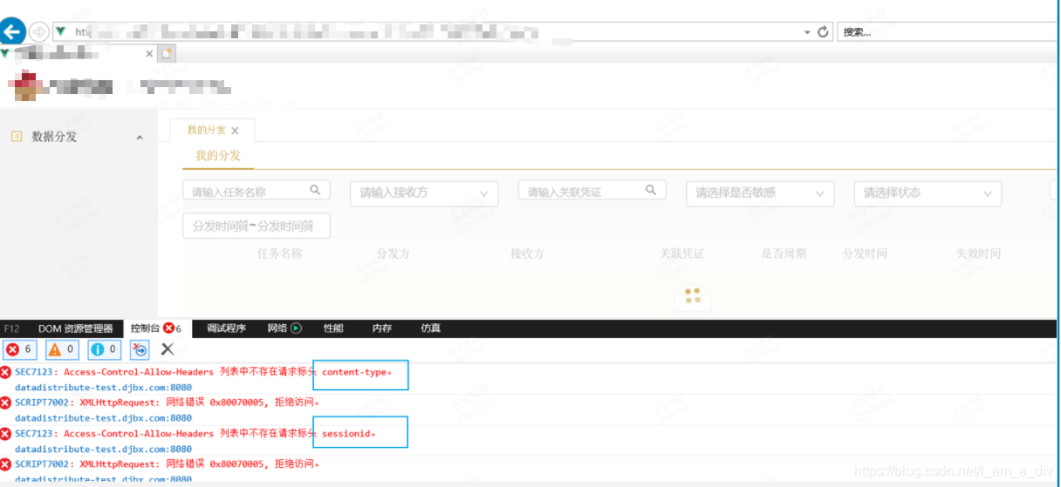The width and height of the screenshot is (1061, 487).
Task: Click the SEC7123 content-type error code link
Action: click(x=36, y=372)
